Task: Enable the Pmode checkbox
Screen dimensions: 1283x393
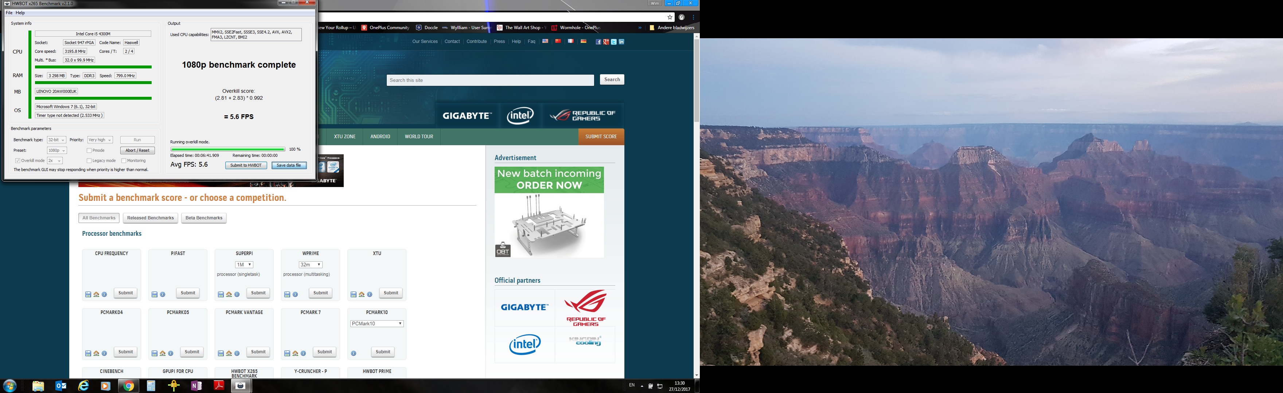Action: [x=89, y=150]
